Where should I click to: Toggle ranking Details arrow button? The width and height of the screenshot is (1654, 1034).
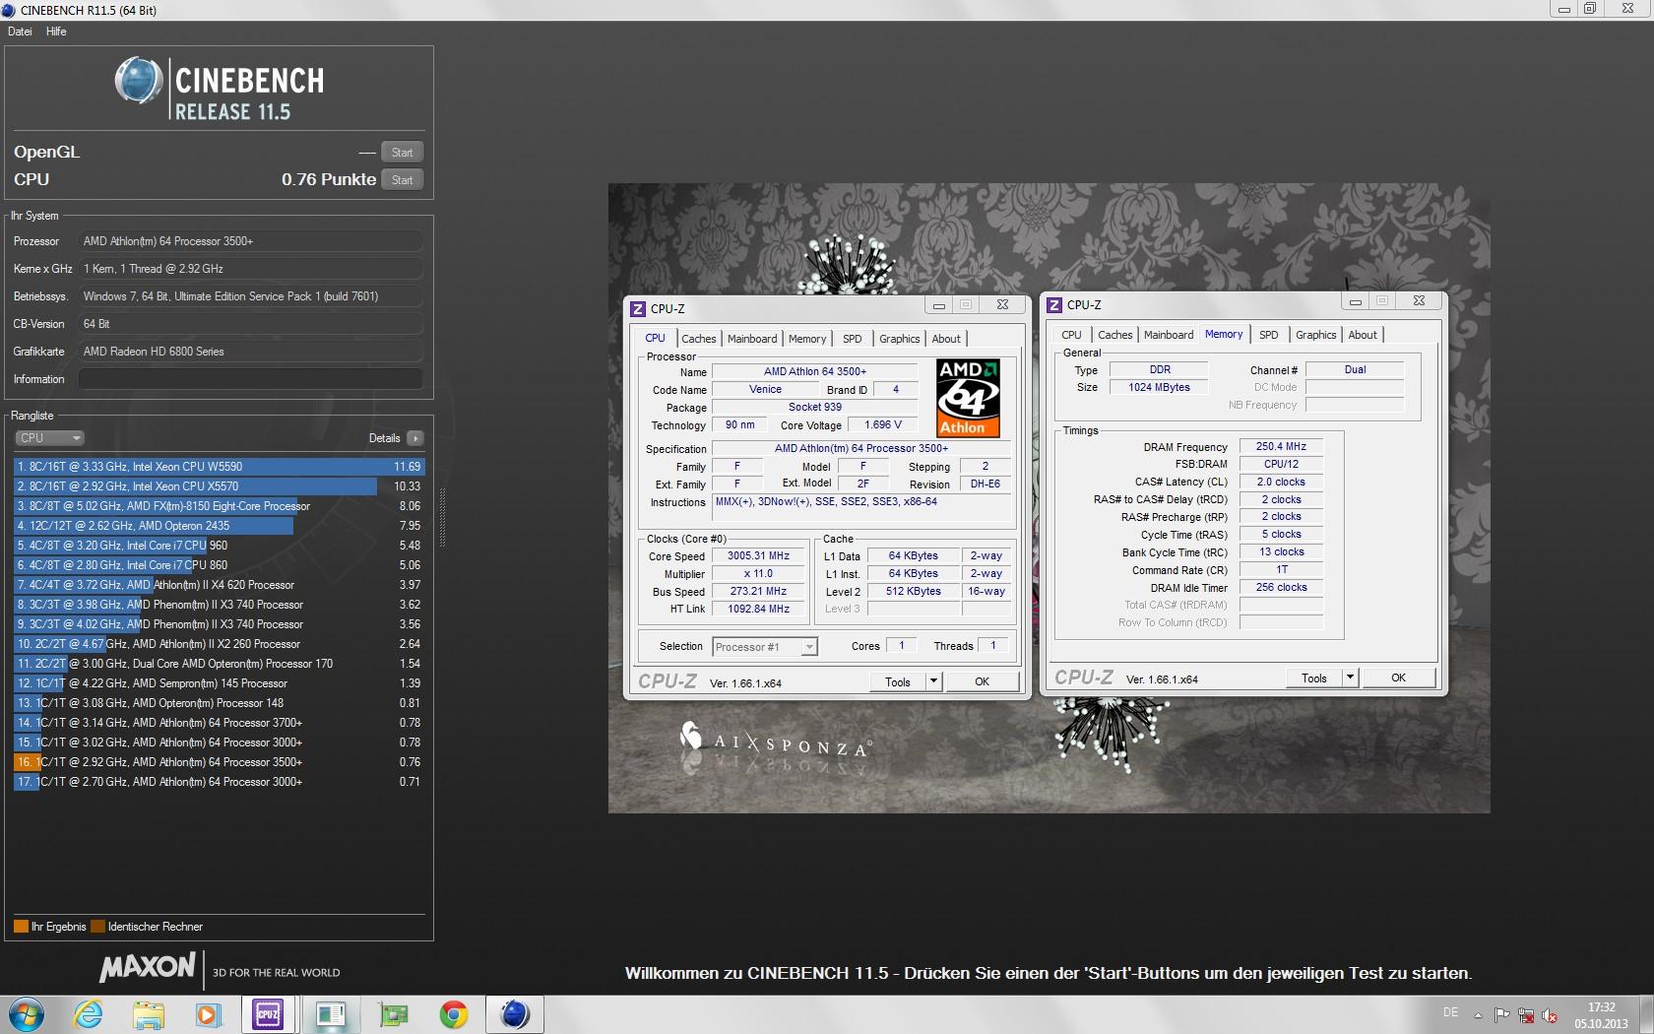(414, 438)
